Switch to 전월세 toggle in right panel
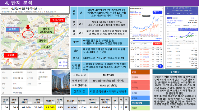 tap(175, 18)
